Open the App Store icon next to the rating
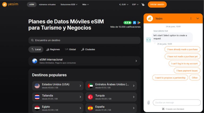This screenshot has width=204, height=113. point(134,23)
